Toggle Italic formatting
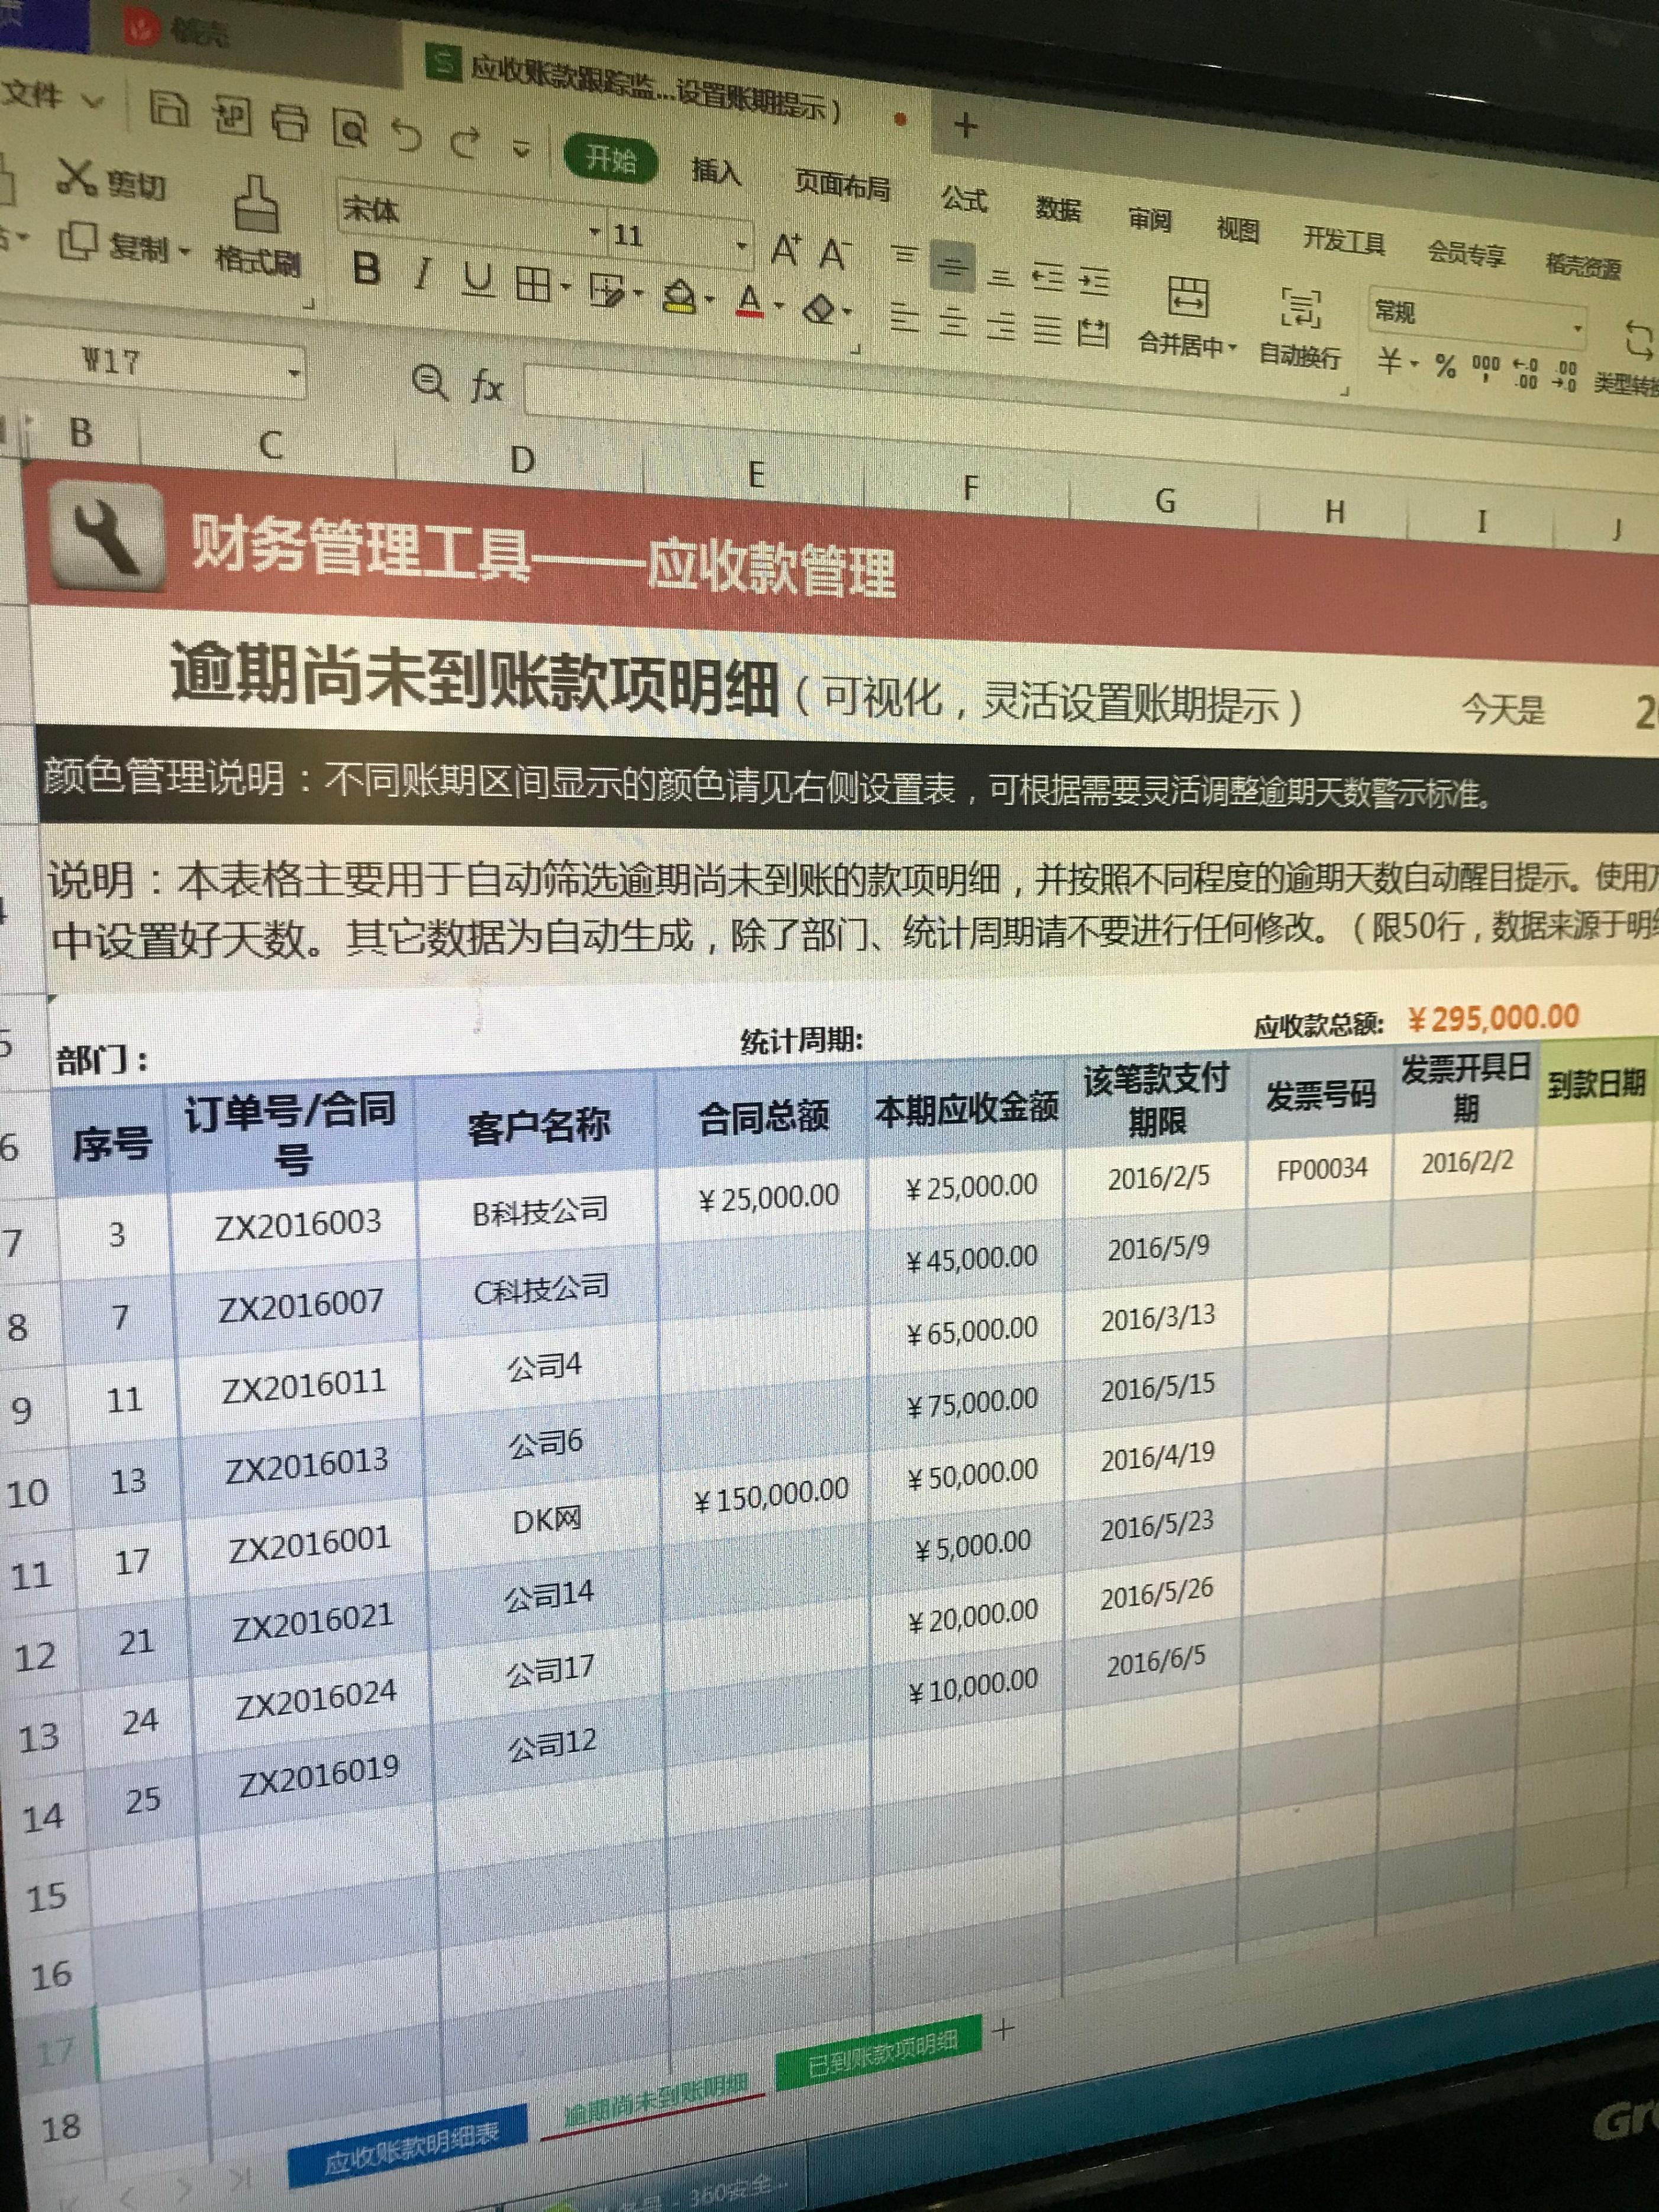 pos(424,273)
